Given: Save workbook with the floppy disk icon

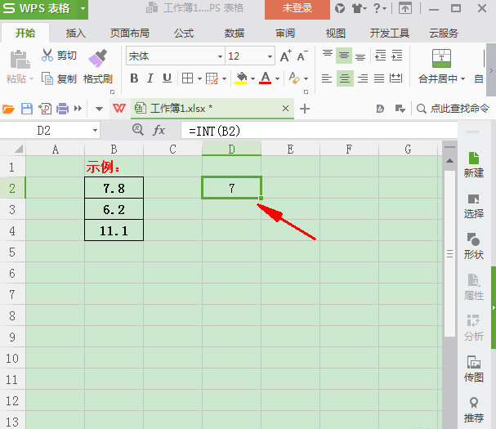Looking at the screenshot, I should [x=27, y=109].
